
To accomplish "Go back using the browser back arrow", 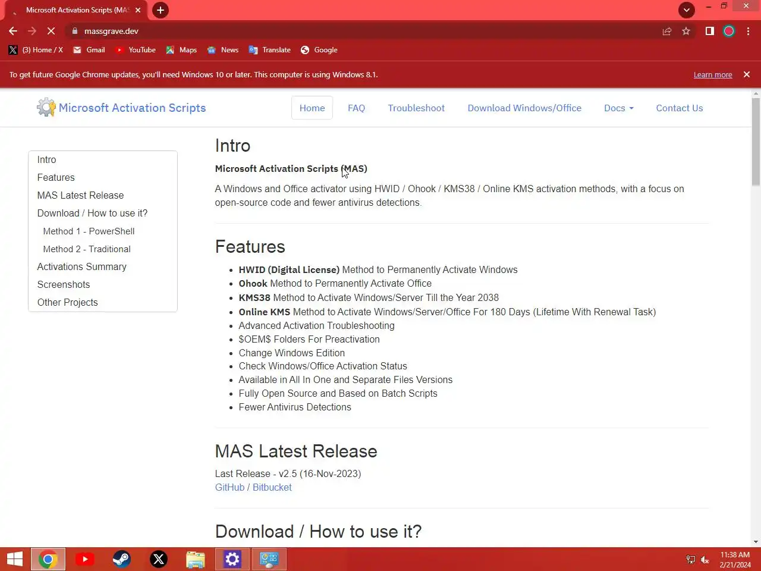I will tap(13, 31).
